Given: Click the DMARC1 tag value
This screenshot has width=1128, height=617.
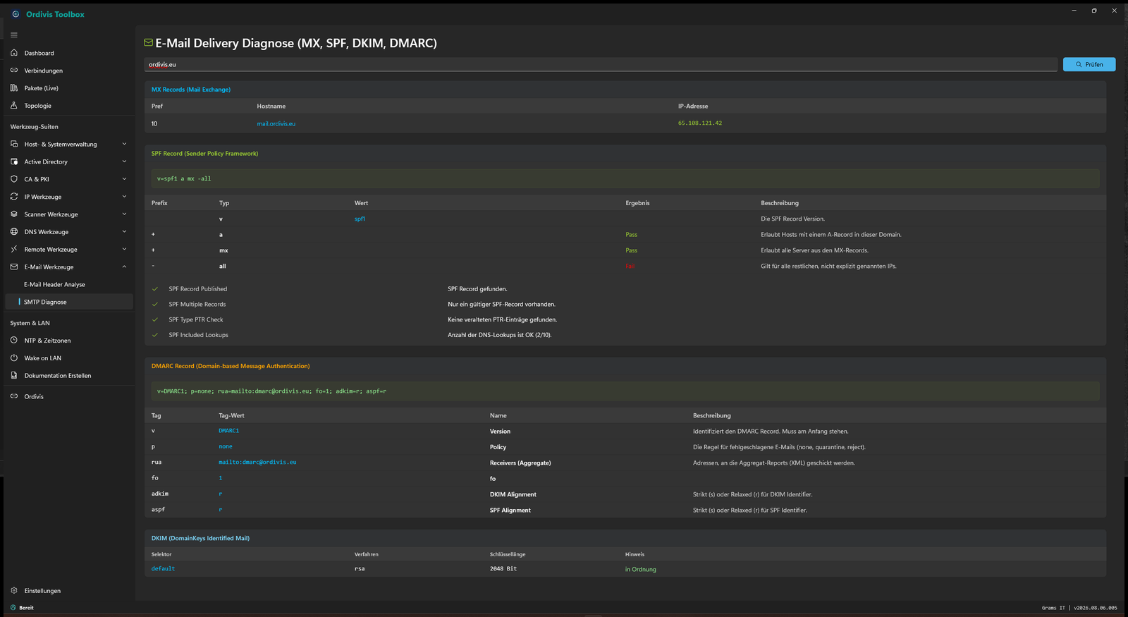Looking at the screenshot, I should click(x=228, y=431).
